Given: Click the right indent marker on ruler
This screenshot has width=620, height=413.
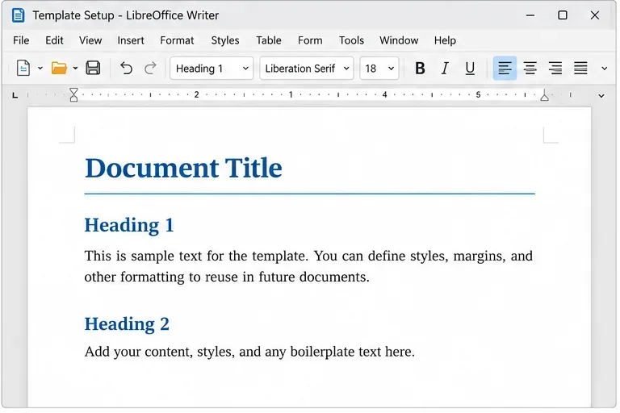Looking at the screenshot, I should 544,95.
